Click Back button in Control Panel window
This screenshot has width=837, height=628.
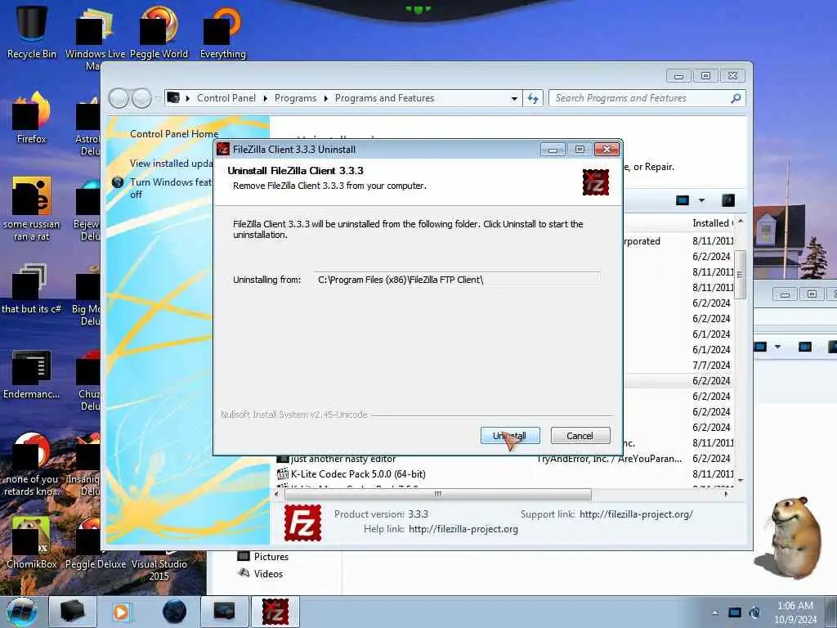[119, 98]
